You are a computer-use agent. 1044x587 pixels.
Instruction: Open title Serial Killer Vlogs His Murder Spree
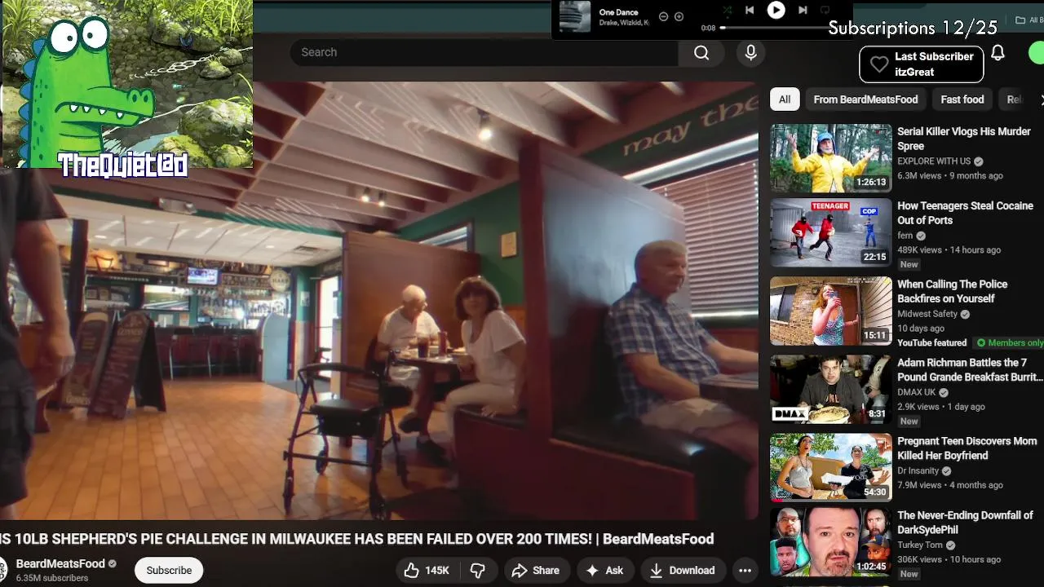click(964, 139)
